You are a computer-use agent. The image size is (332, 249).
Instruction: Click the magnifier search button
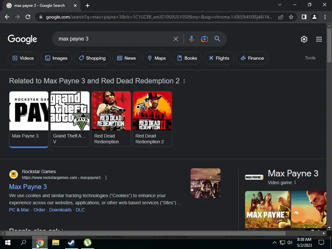click(x=217, y=39)
